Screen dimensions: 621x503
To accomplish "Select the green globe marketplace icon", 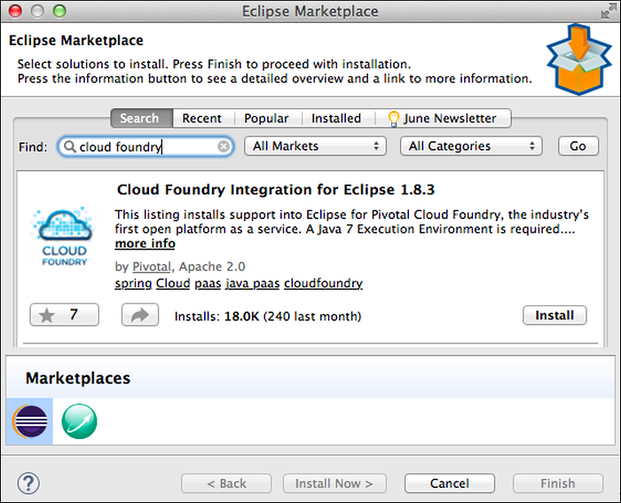I will [79, 421].
